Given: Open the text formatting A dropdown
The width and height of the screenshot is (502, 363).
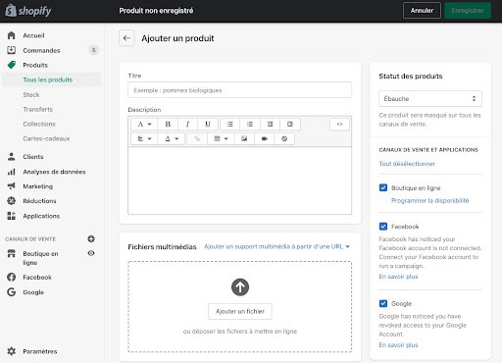Looking at the screenshot, I should [x=144, y=125].
